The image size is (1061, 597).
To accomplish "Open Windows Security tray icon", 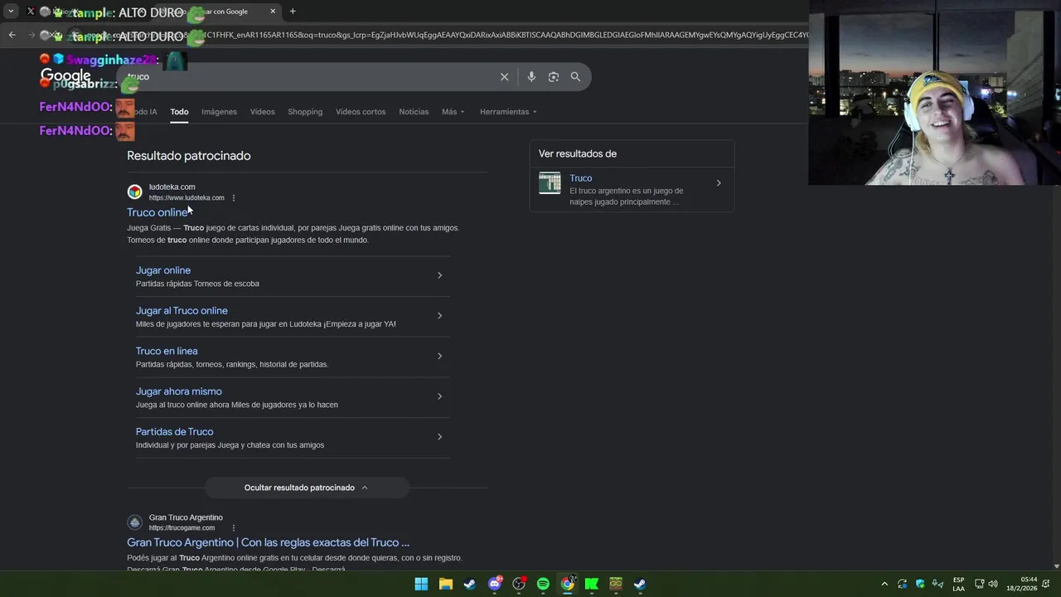I will [x=920, y=584].
